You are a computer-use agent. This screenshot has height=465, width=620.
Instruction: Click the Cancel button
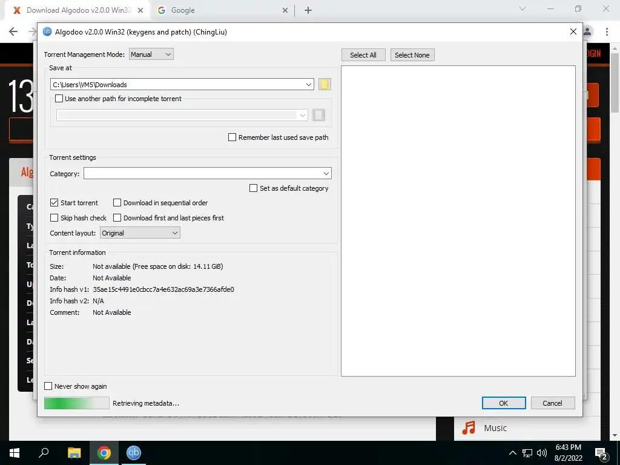pyautogui.click(x=552, y=403)
